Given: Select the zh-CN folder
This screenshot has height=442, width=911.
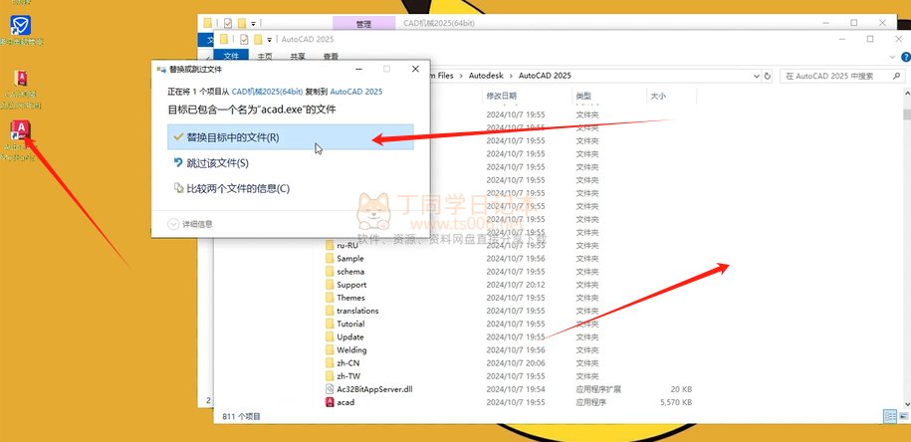Looking at the screenshot, I should pos(348,363).
